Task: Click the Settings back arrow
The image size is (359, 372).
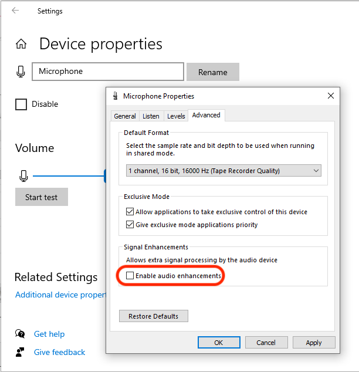Action: (x=15, y=11)
